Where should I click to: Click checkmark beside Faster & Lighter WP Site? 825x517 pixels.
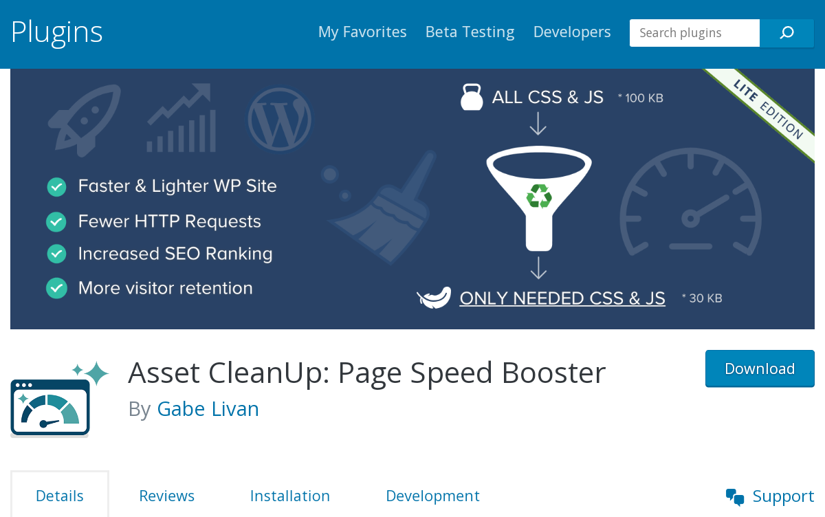click(56, 186)
